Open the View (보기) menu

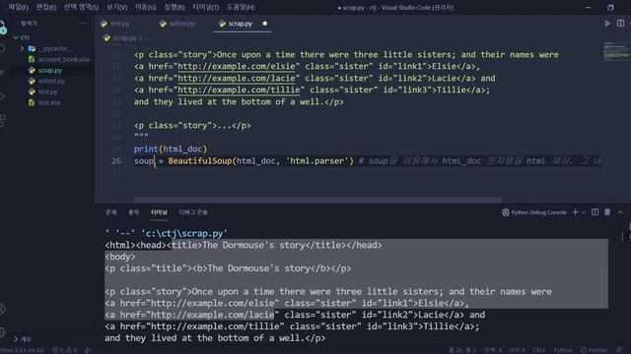(116, 7)
